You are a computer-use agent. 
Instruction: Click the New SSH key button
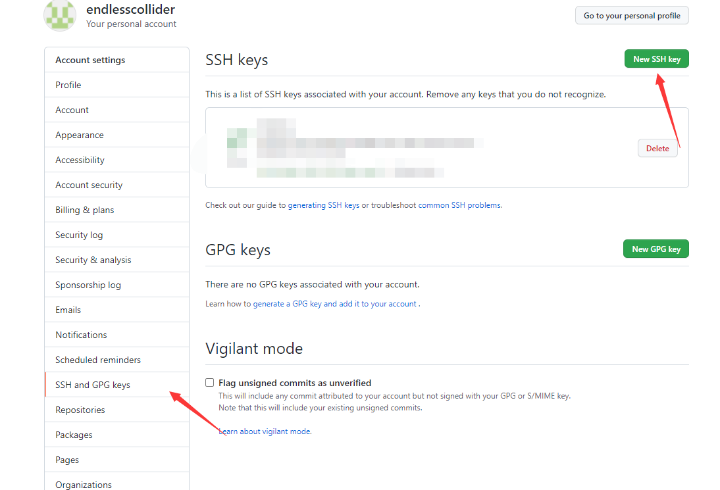click(x=657, y=59)
